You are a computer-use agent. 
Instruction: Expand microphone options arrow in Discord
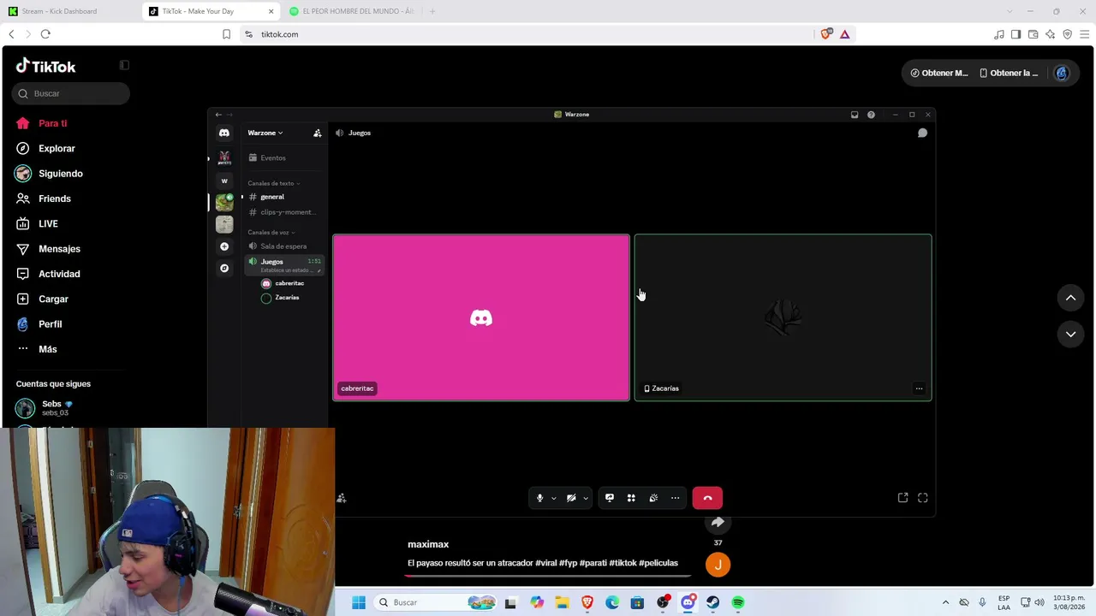click(x=553, y=498)
